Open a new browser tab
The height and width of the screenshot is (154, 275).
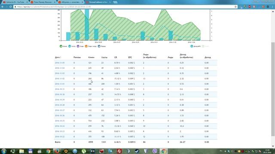[x=115, y=2]
